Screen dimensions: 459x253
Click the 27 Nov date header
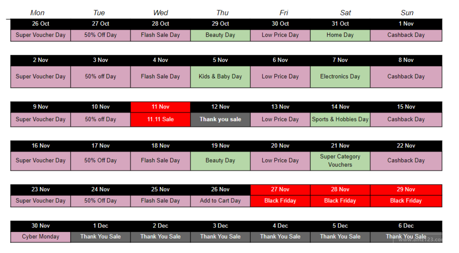(x=280, y=189)
